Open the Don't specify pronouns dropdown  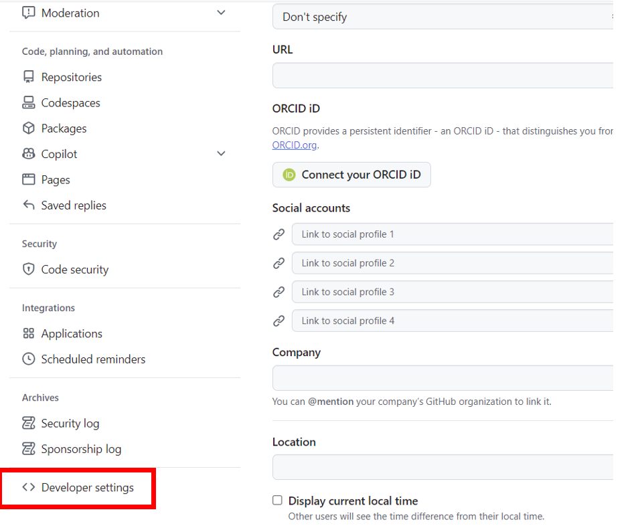click(442, 17)
